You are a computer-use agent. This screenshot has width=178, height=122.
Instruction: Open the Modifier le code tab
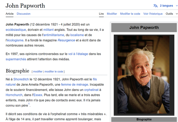point(130,14)
